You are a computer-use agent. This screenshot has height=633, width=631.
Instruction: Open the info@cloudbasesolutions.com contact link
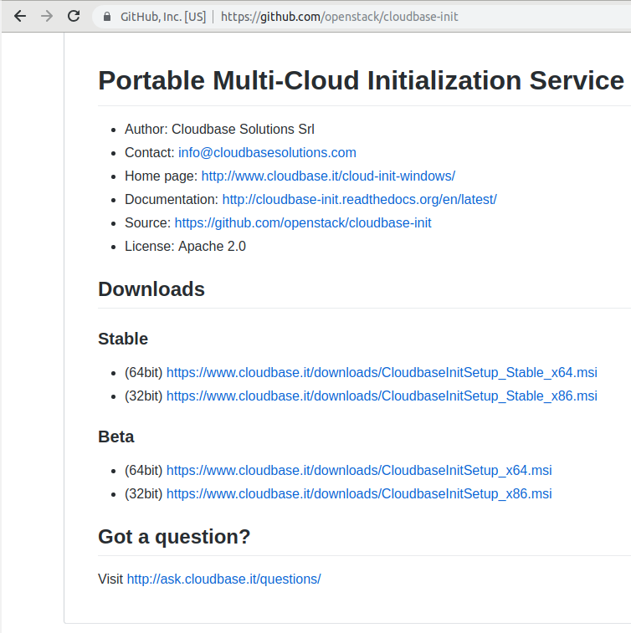(x=267, y=152)
